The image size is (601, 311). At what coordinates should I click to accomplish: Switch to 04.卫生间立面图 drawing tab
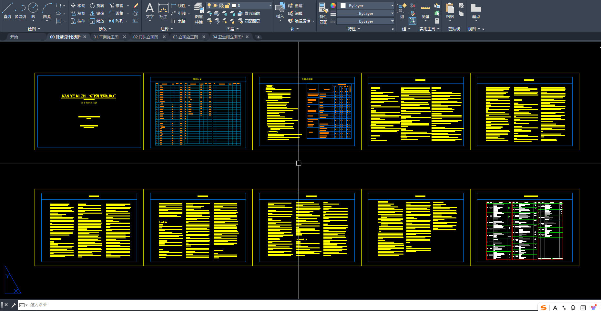coord(228,37)
